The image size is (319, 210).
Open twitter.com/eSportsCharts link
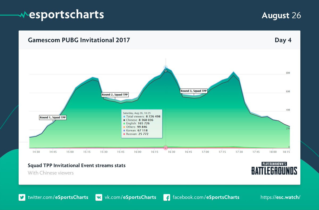pos(58,197)
